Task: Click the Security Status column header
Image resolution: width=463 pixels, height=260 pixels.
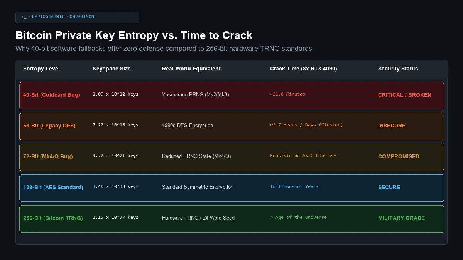Action: pyautogui.click(x=398, y=69)
